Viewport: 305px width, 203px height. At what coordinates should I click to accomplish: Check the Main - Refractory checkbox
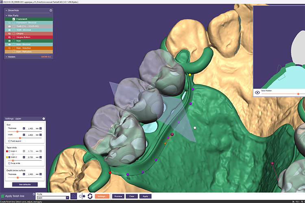(x=14, y=52)
